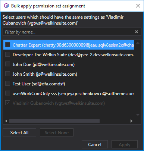The height and width of the screenshot is (151, 144).
Task: Click the horizontal scroll left arrow
Action: pos(6,121)
